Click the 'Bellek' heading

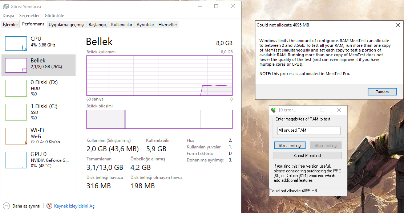tap(99, 42)
